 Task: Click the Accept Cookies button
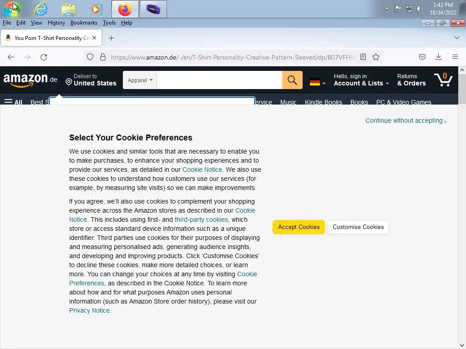(x=299, y=227)
